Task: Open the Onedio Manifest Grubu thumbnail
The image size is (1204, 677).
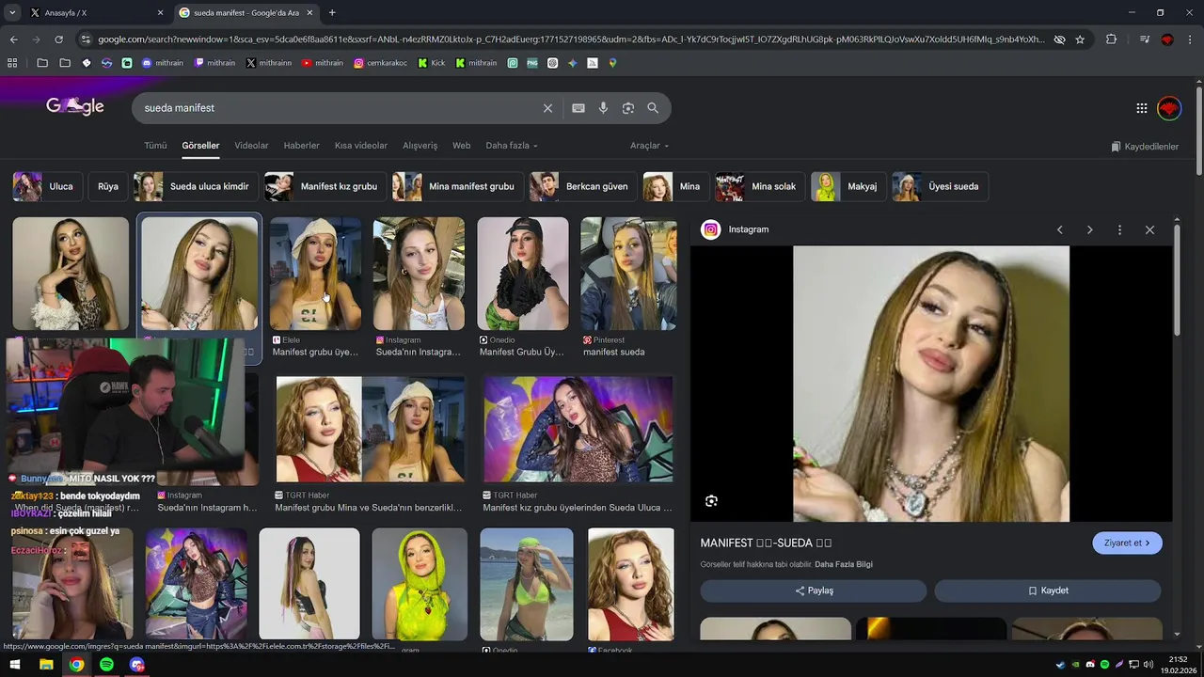Action: click(523, 274)
